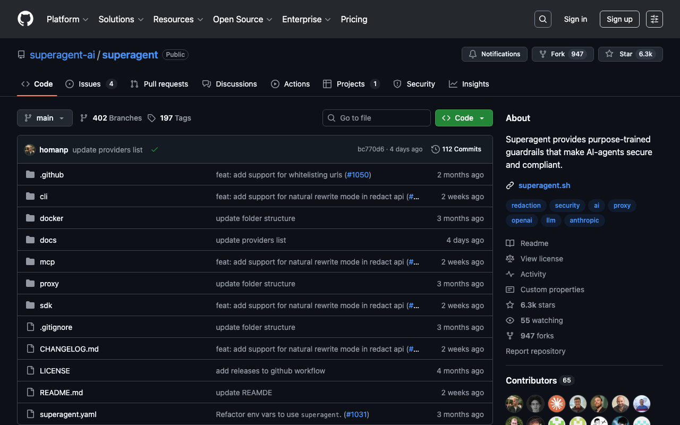The height and width of the screenshot is (425, 680).
Task: Click the Go to file search field
Action: [376, 118]
